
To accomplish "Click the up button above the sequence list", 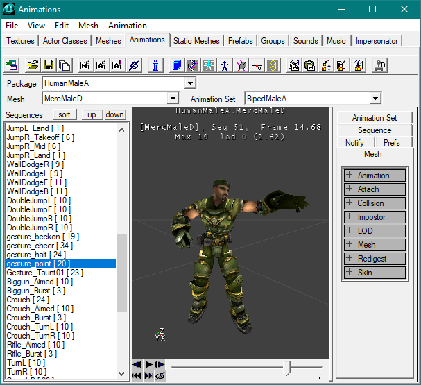I will click(92, 114).
